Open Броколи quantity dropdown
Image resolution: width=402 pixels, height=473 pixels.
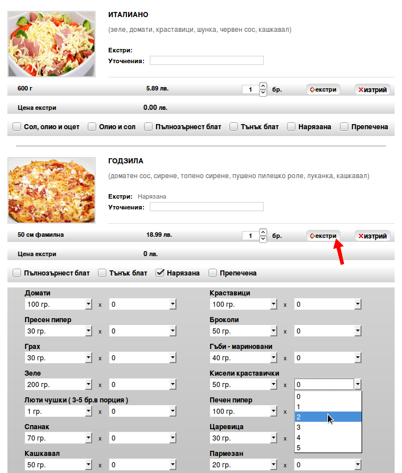click(x=358, y=331)
